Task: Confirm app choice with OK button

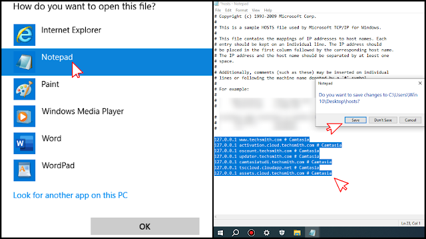Action: point(145,226)
